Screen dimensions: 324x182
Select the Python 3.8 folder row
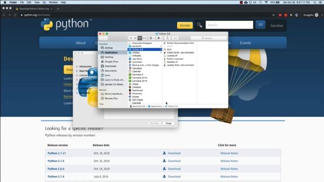pyautogui.click(x=145, y=50)
